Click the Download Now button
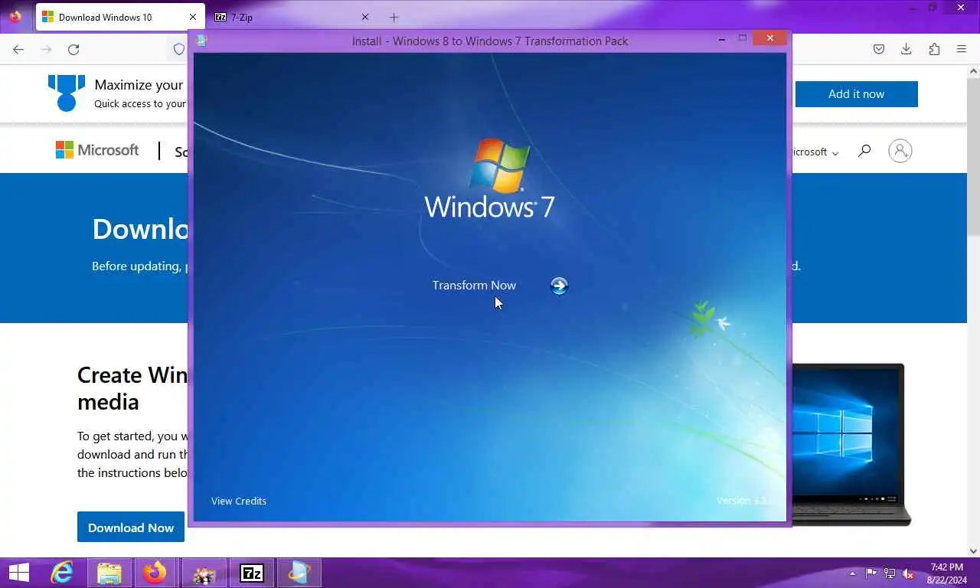 131,528
